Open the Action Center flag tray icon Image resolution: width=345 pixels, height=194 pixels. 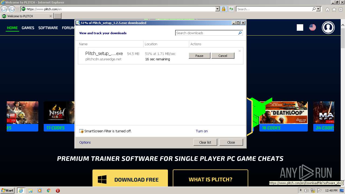click(x=319, y=190)
